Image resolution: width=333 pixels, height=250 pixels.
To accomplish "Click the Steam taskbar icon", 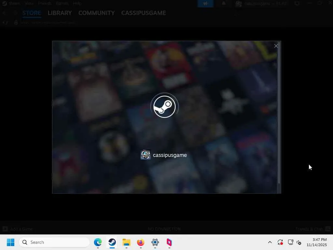I will [x=112, y=242].
